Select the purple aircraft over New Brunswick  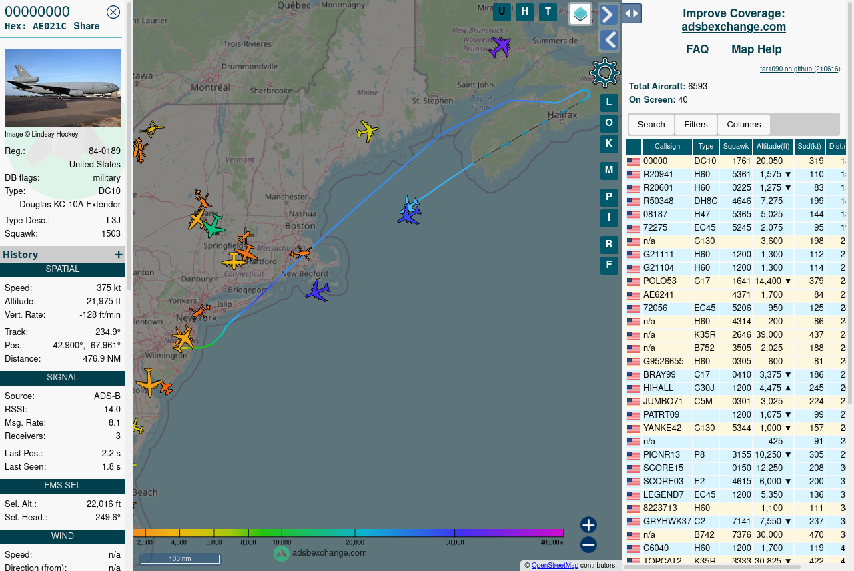(500, 47)
